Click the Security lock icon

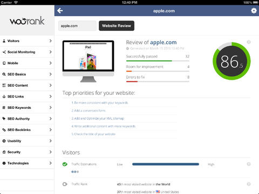point(4,152)
